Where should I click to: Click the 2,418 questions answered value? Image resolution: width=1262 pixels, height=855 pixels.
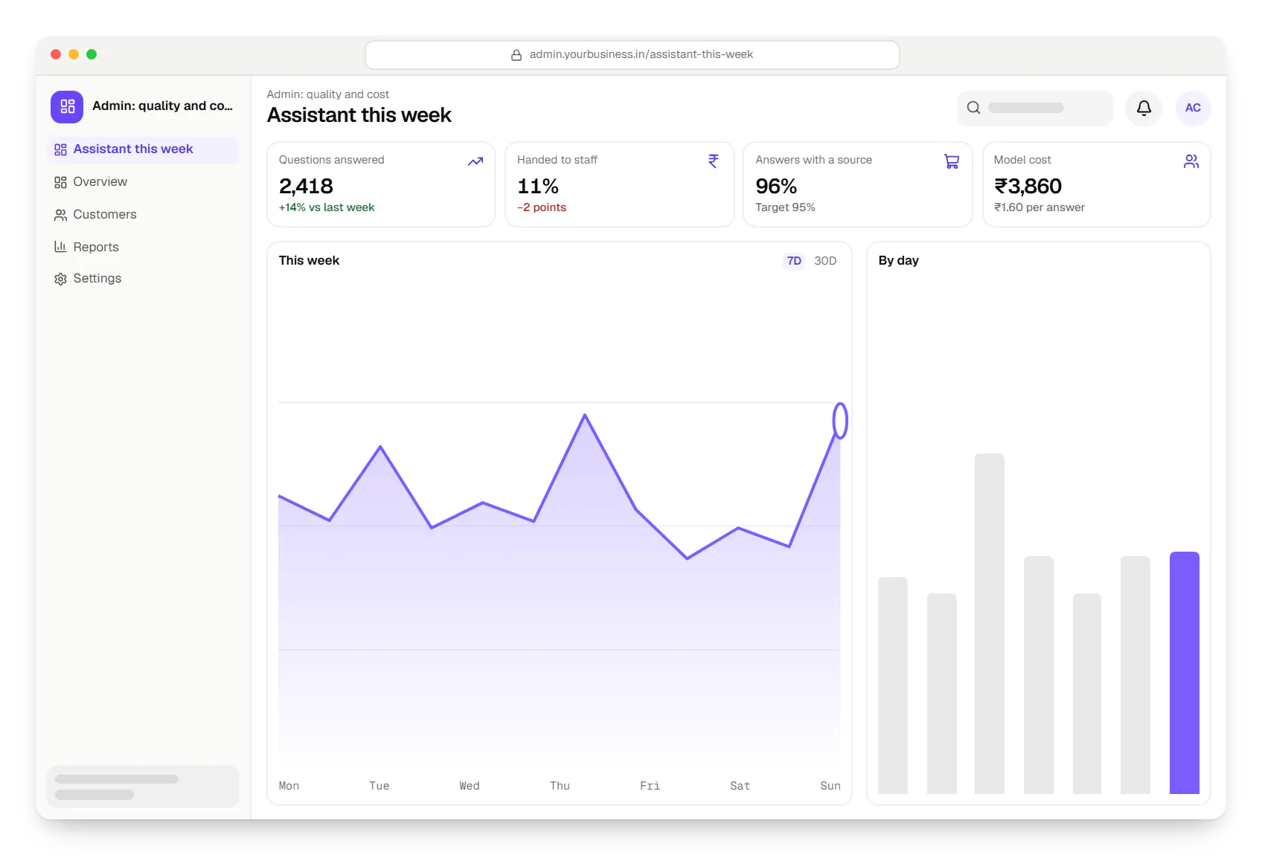tap(306, 186)
